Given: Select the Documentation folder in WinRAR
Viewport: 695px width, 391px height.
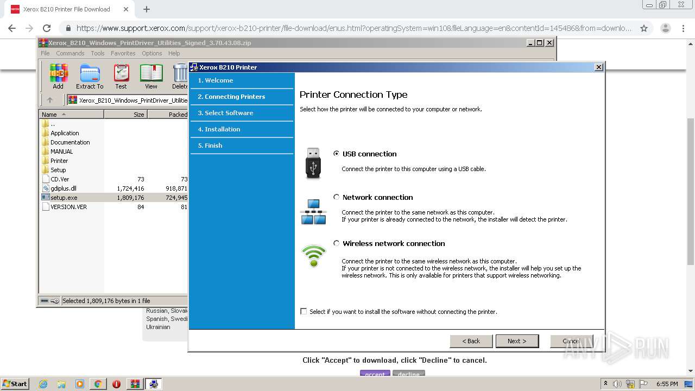Looking at the screenshot, I should pyautogui.click(x=70, y=142).
